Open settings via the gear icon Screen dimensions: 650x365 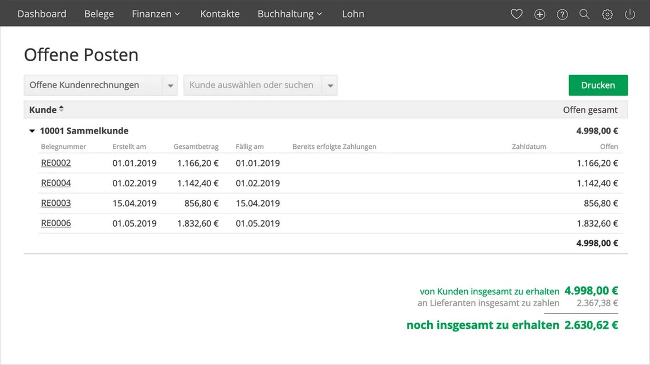tap(607, 14)
